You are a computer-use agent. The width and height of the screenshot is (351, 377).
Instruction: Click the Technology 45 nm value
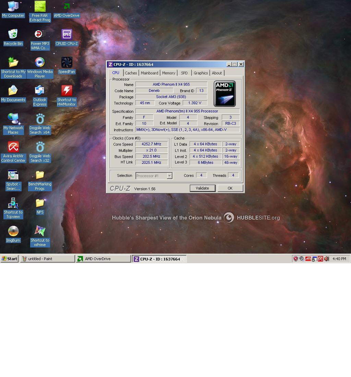point(145,103)
